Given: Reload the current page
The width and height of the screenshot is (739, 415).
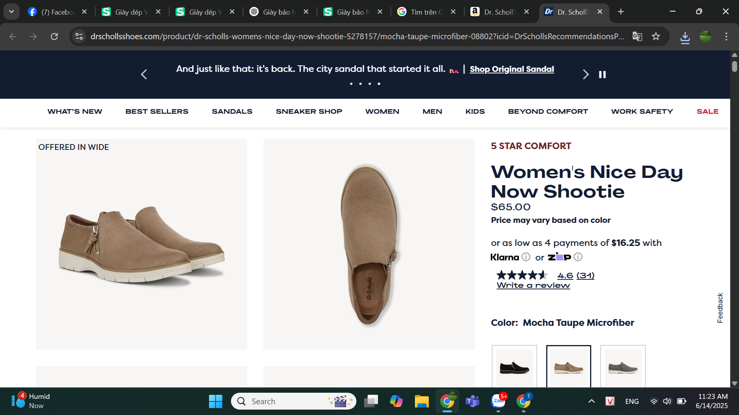Looking at the screenshot, I should [54, 37].
